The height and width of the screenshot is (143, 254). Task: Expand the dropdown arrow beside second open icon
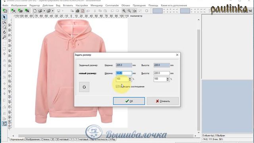53,11
